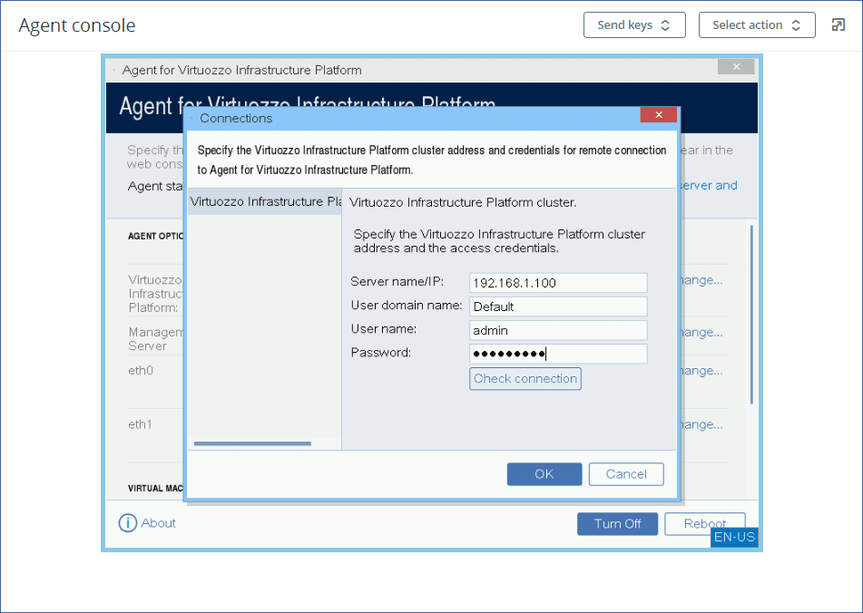The width and height of the screenshot is (863, 613).
Task: Expand the Select action menu
Action: (756, 25)
